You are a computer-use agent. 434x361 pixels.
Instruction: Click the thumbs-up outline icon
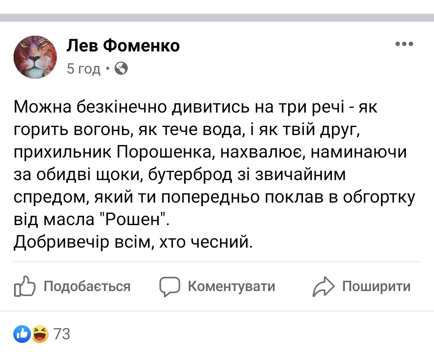(x=25, y=286)
